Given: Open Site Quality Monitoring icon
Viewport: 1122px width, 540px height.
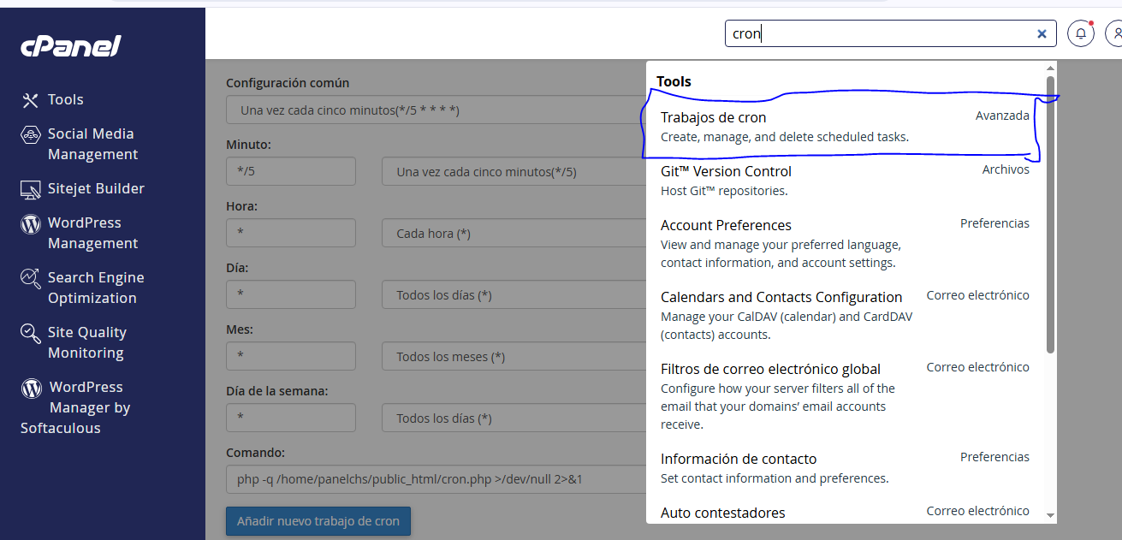Looking at the screenshot, I should tap(31, 333).
